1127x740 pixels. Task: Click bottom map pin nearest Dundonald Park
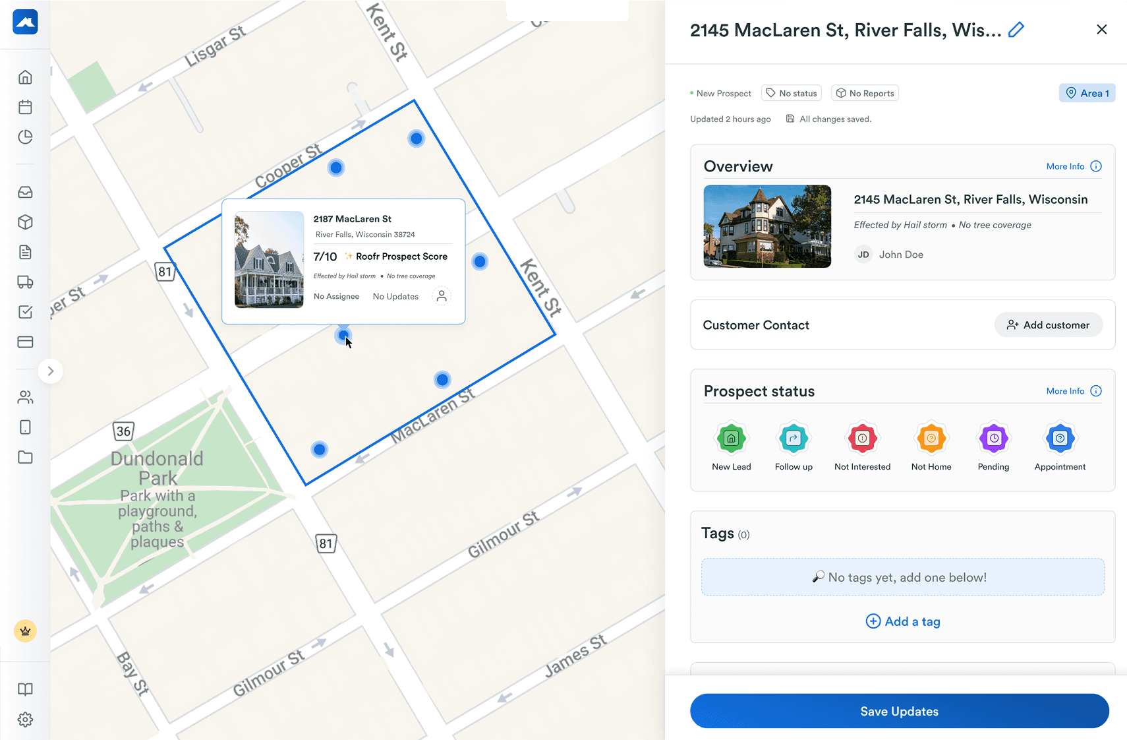[x=319, y=450]
